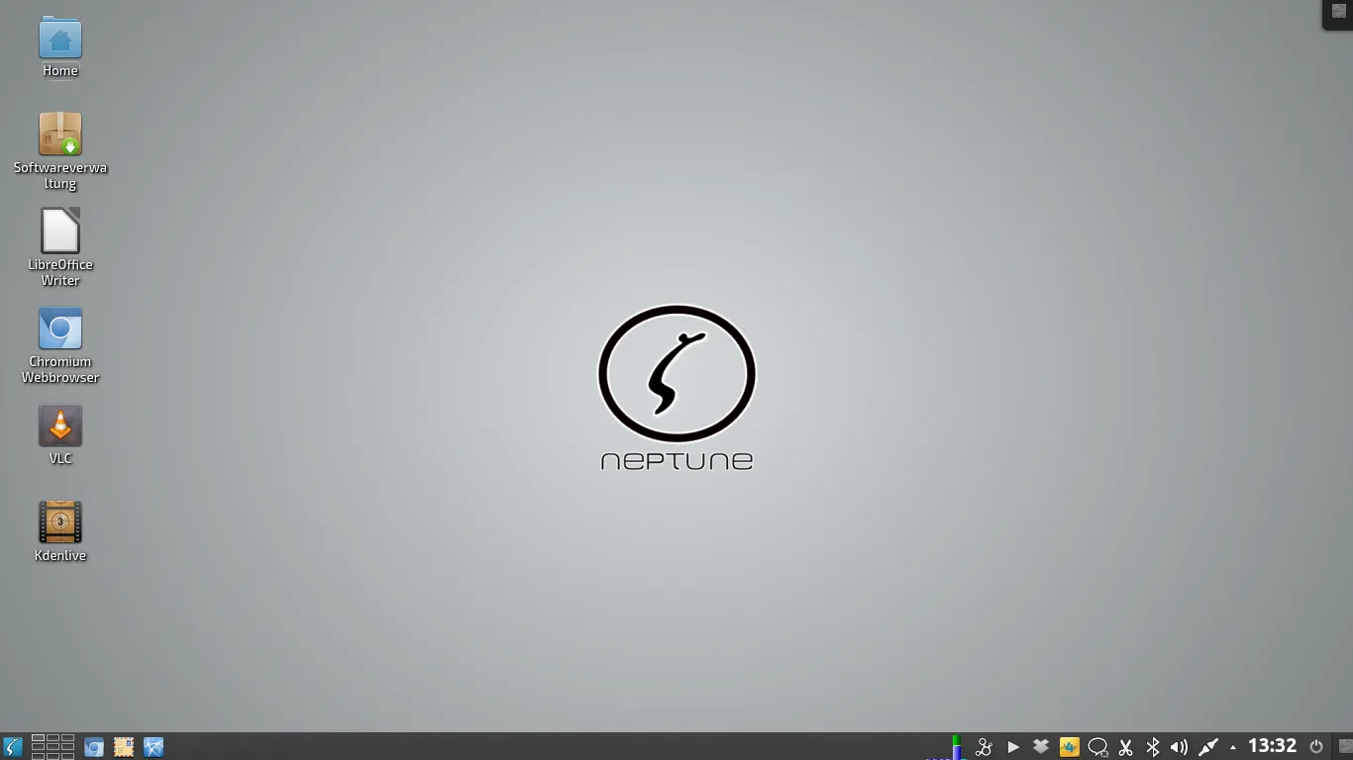
Task: Open Bluetooth settings from the system tray
Action: [1152, 746]
